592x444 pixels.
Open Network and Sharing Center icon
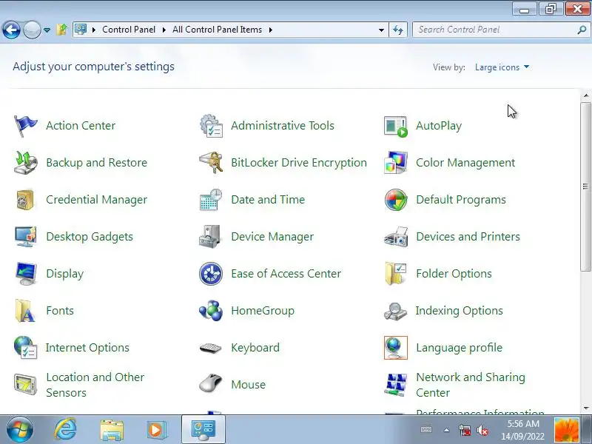click(396, 385)
